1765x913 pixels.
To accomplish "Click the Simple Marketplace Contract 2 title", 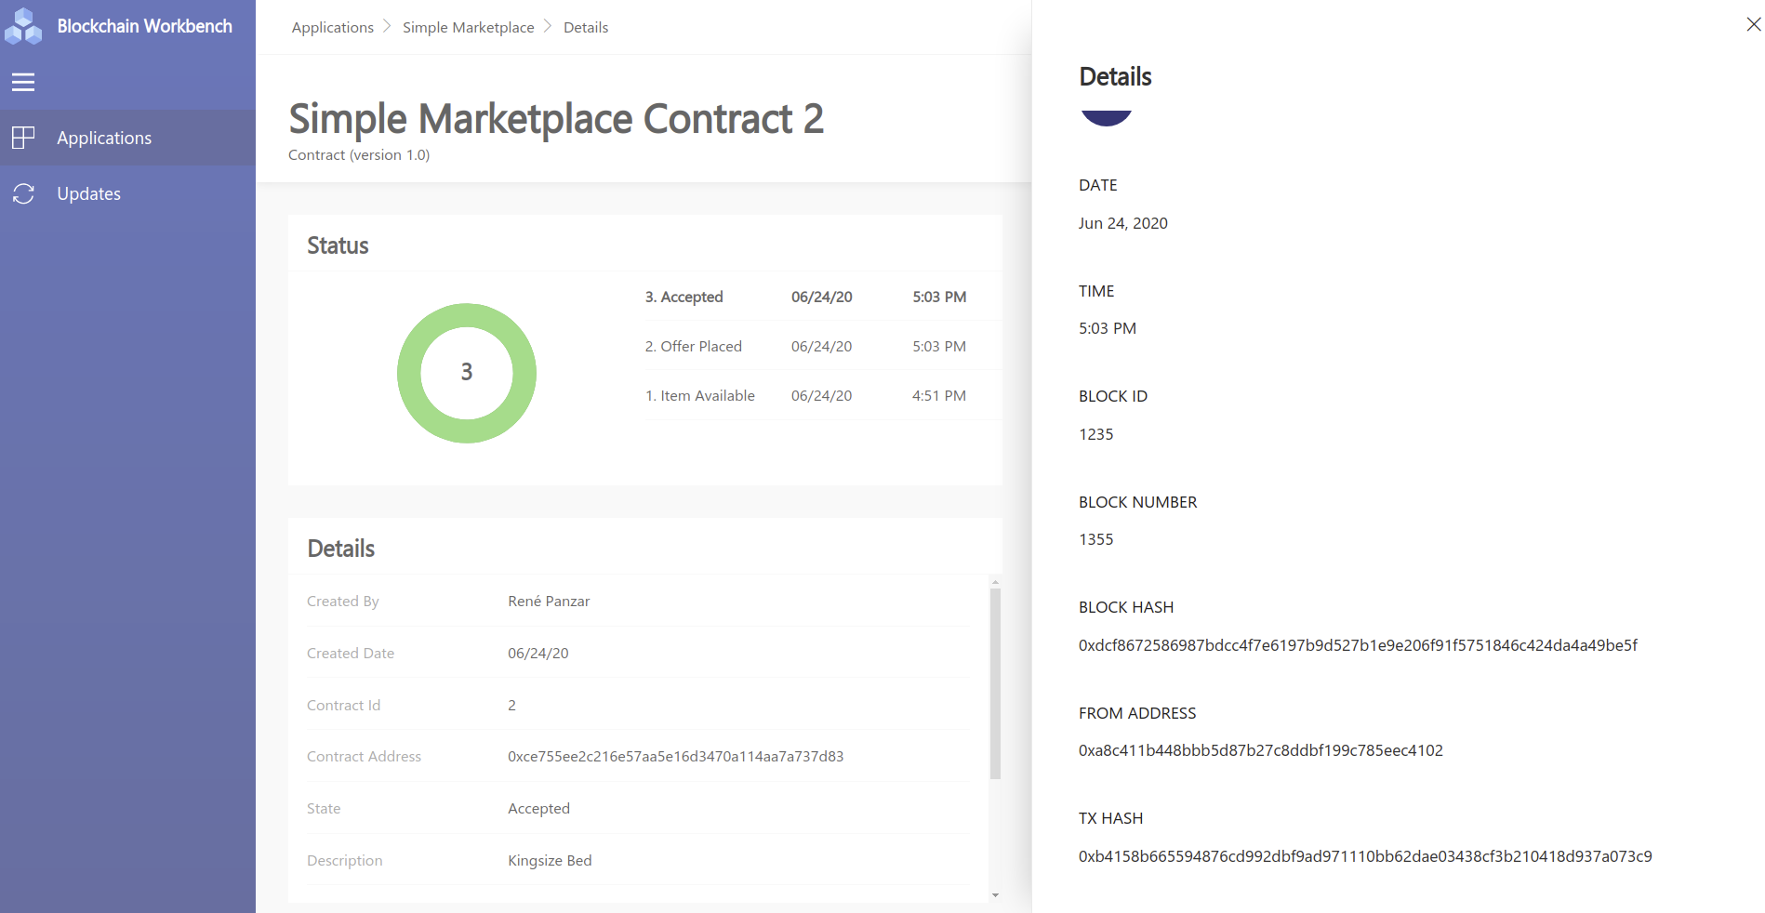I will pos(556,119).
